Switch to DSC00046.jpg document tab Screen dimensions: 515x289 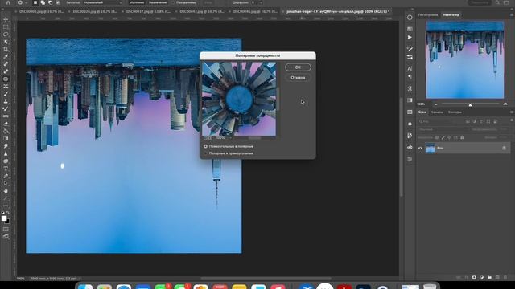[x=255, y=11]
